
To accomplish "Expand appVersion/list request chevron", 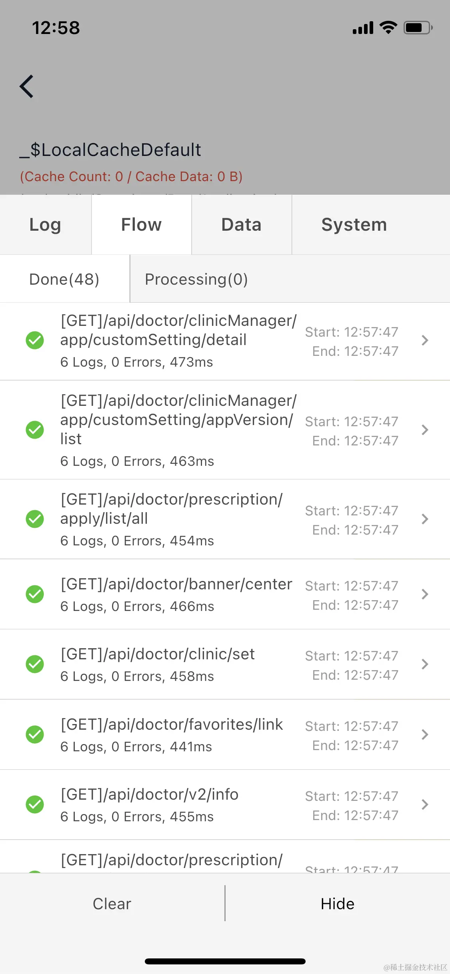I will tap(425, 430).
